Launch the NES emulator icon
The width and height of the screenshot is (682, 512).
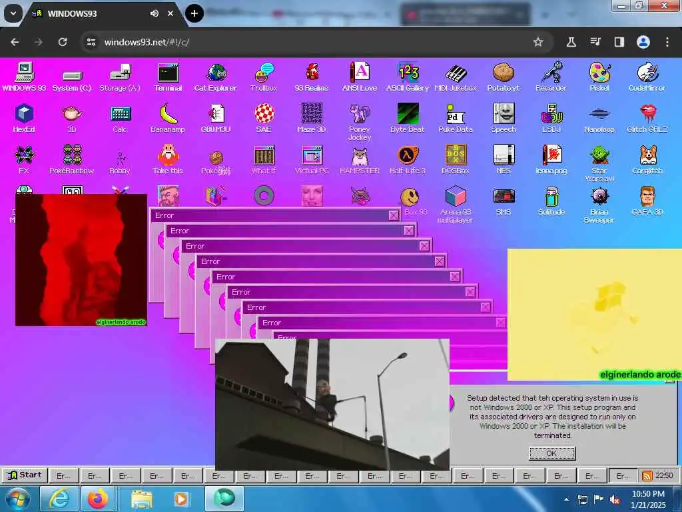tap(504, 159)
